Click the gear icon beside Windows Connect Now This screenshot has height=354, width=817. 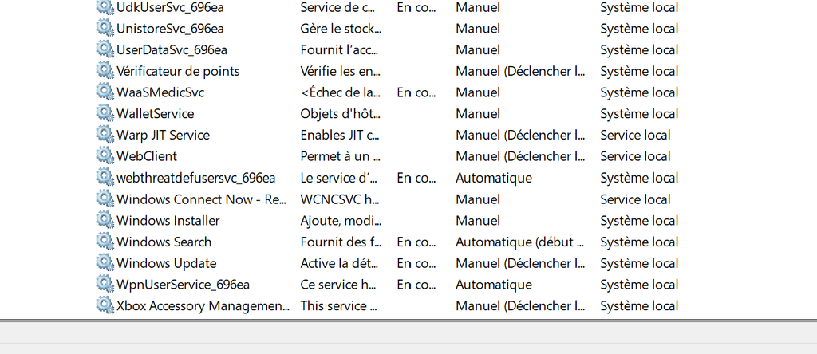pyautogui.click(x=105, y=199)
